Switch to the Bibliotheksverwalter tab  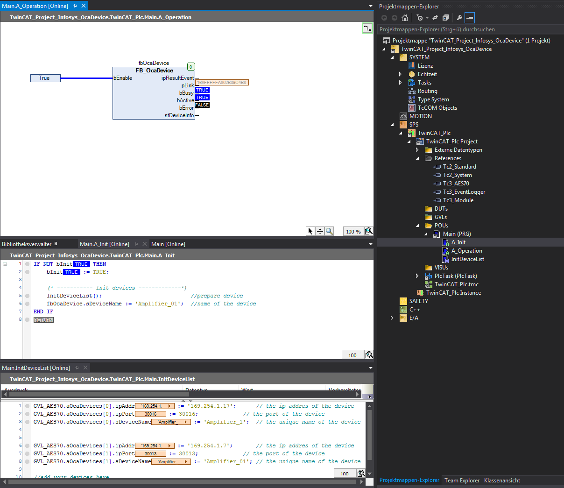pyautogui.click(x=27, y=244)
